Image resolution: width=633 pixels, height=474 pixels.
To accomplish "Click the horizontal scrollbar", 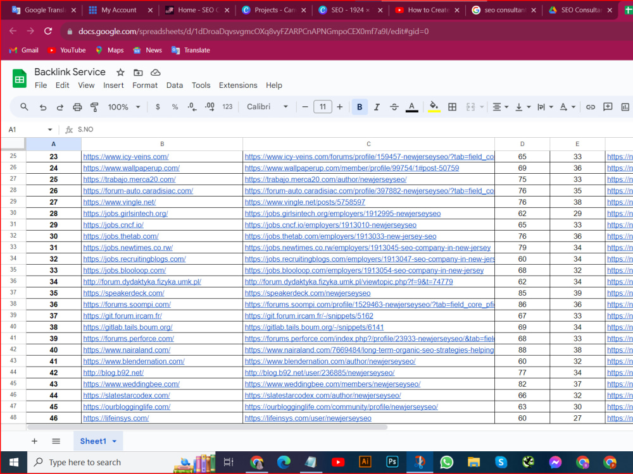I will pyautogui.click(x=208, y=427).
